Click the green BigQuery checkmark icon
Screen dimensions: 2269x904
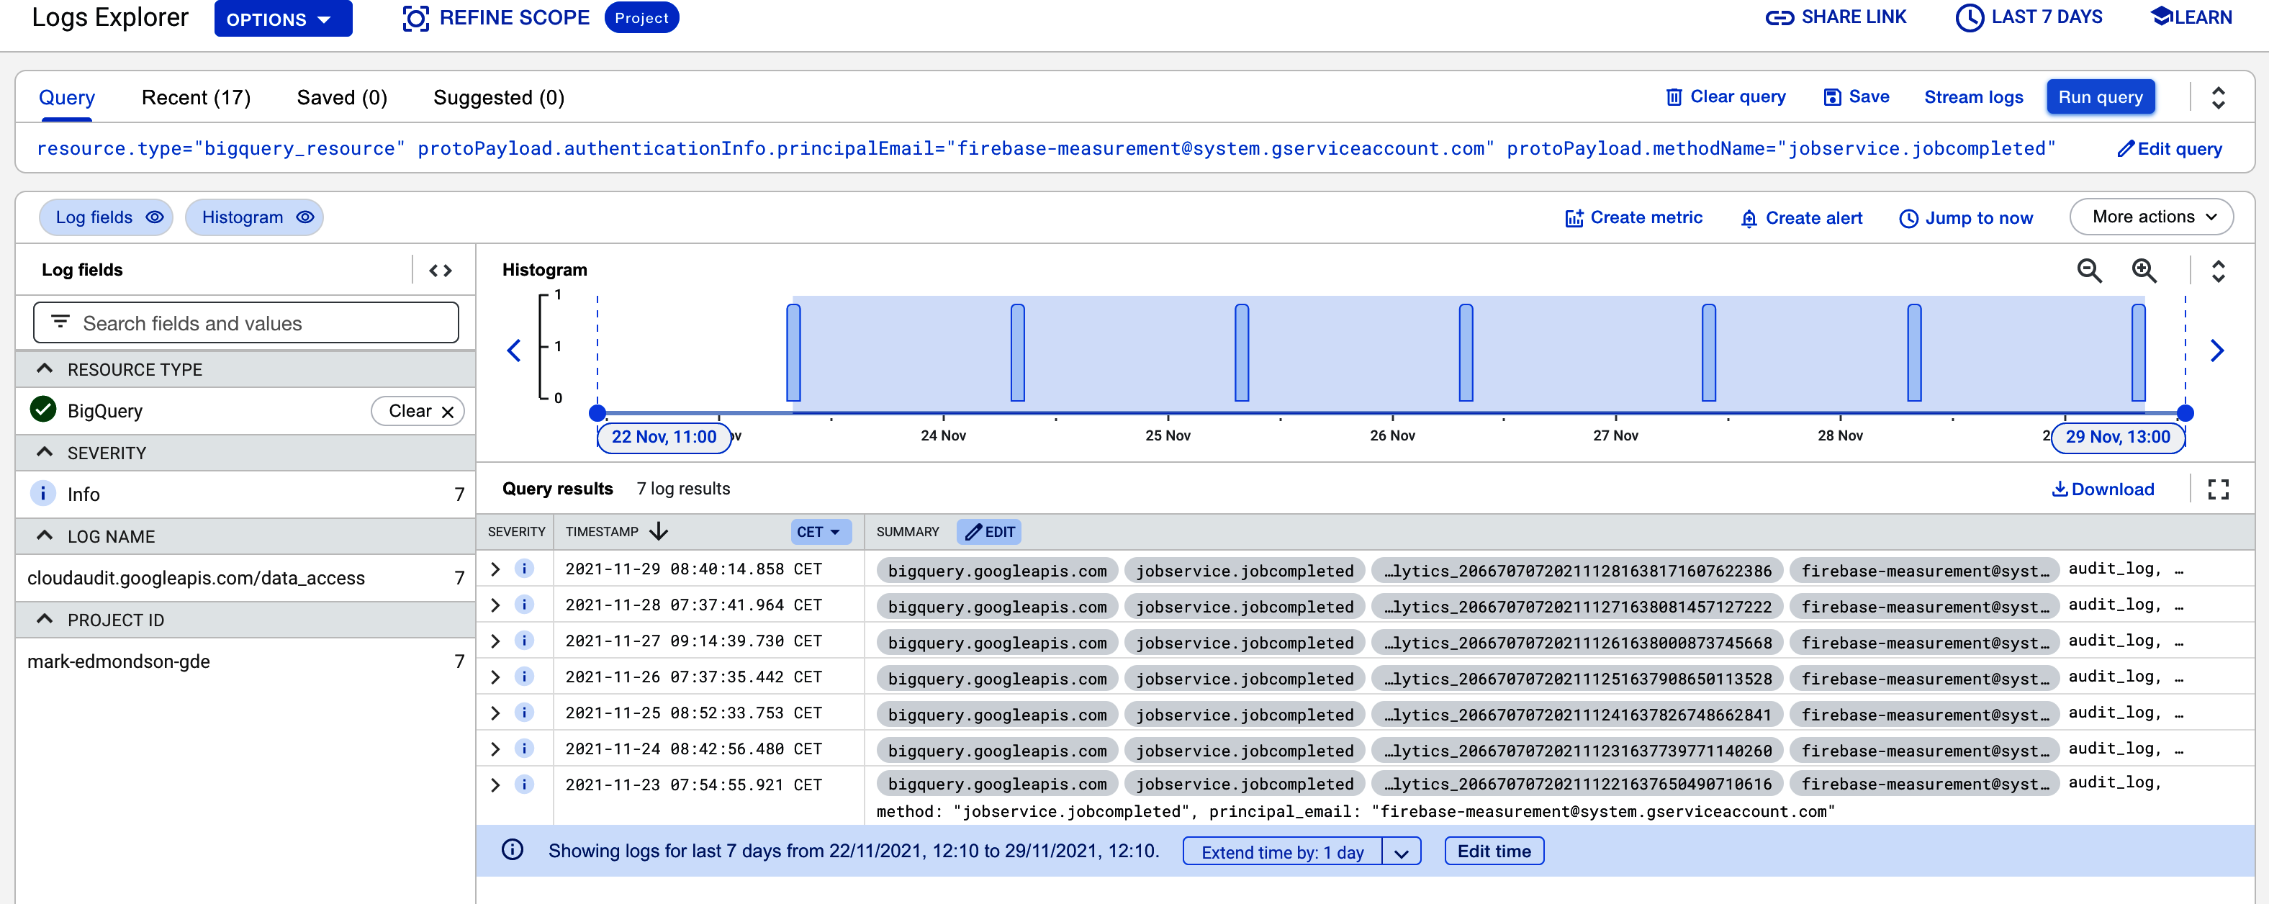(42, 410)
